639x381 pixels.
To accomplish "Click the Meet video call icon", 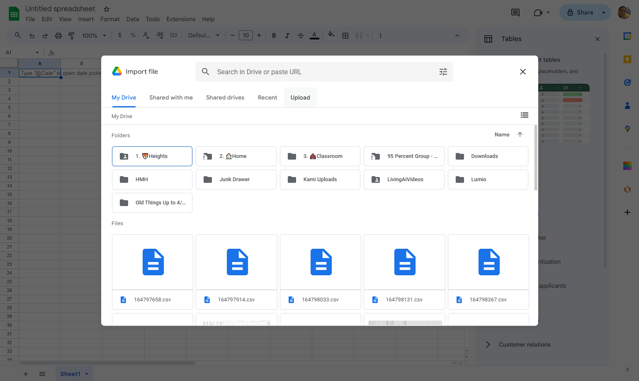I will [538, 12].
